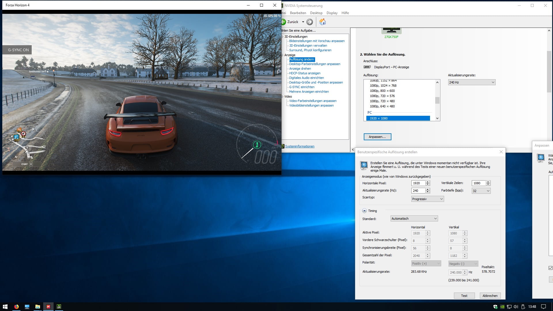
Task: Click the Anpassen... button
Action: 377,137
